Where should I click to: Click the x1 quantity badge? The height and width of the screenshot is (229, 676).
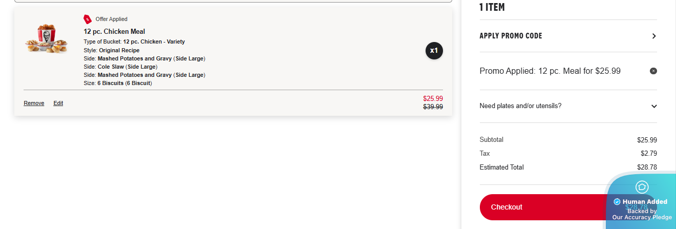434,51
